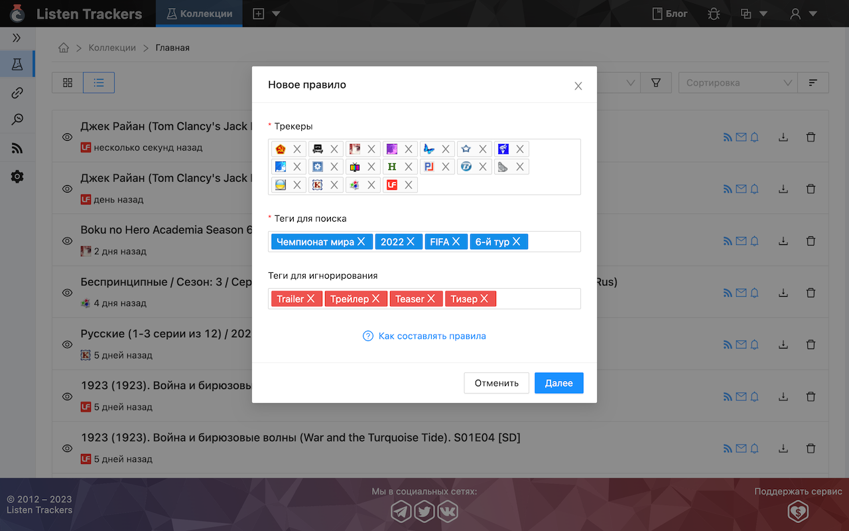The width and height of the screenshot is (849, 531).
Task: Open settings using the gear icon in the sidebar
Action: click(x=18, y=177)
